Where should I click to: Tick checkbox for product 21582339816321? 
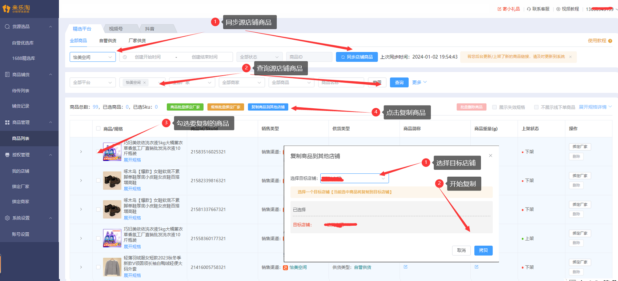pos(98,180)
